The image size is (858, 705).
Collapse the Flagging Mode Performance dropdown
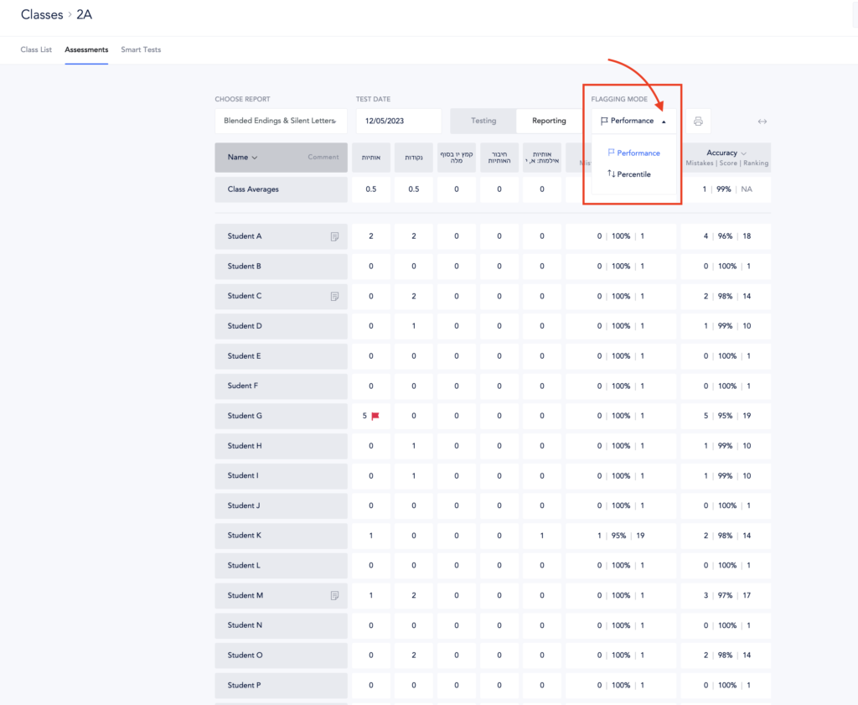point(633,121)
